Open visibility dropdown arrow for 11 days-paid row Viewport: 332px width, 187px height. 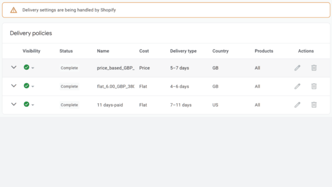[33, 105]
